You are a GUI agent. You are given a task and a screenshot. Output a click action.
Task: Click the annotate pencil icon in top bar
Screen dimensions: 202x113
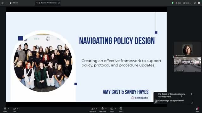195,3
